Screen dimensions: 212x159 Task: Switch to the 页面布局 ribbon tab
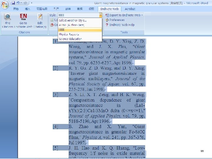click(42, 9)
